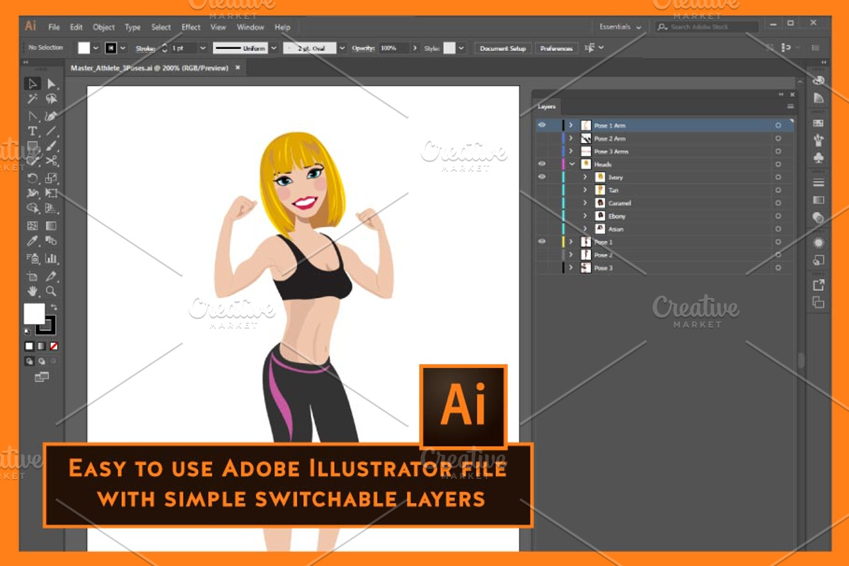Choose the Symbol Sprayer tool
The height and width of the screenshot is (566, 849).
tap(33, 258)
